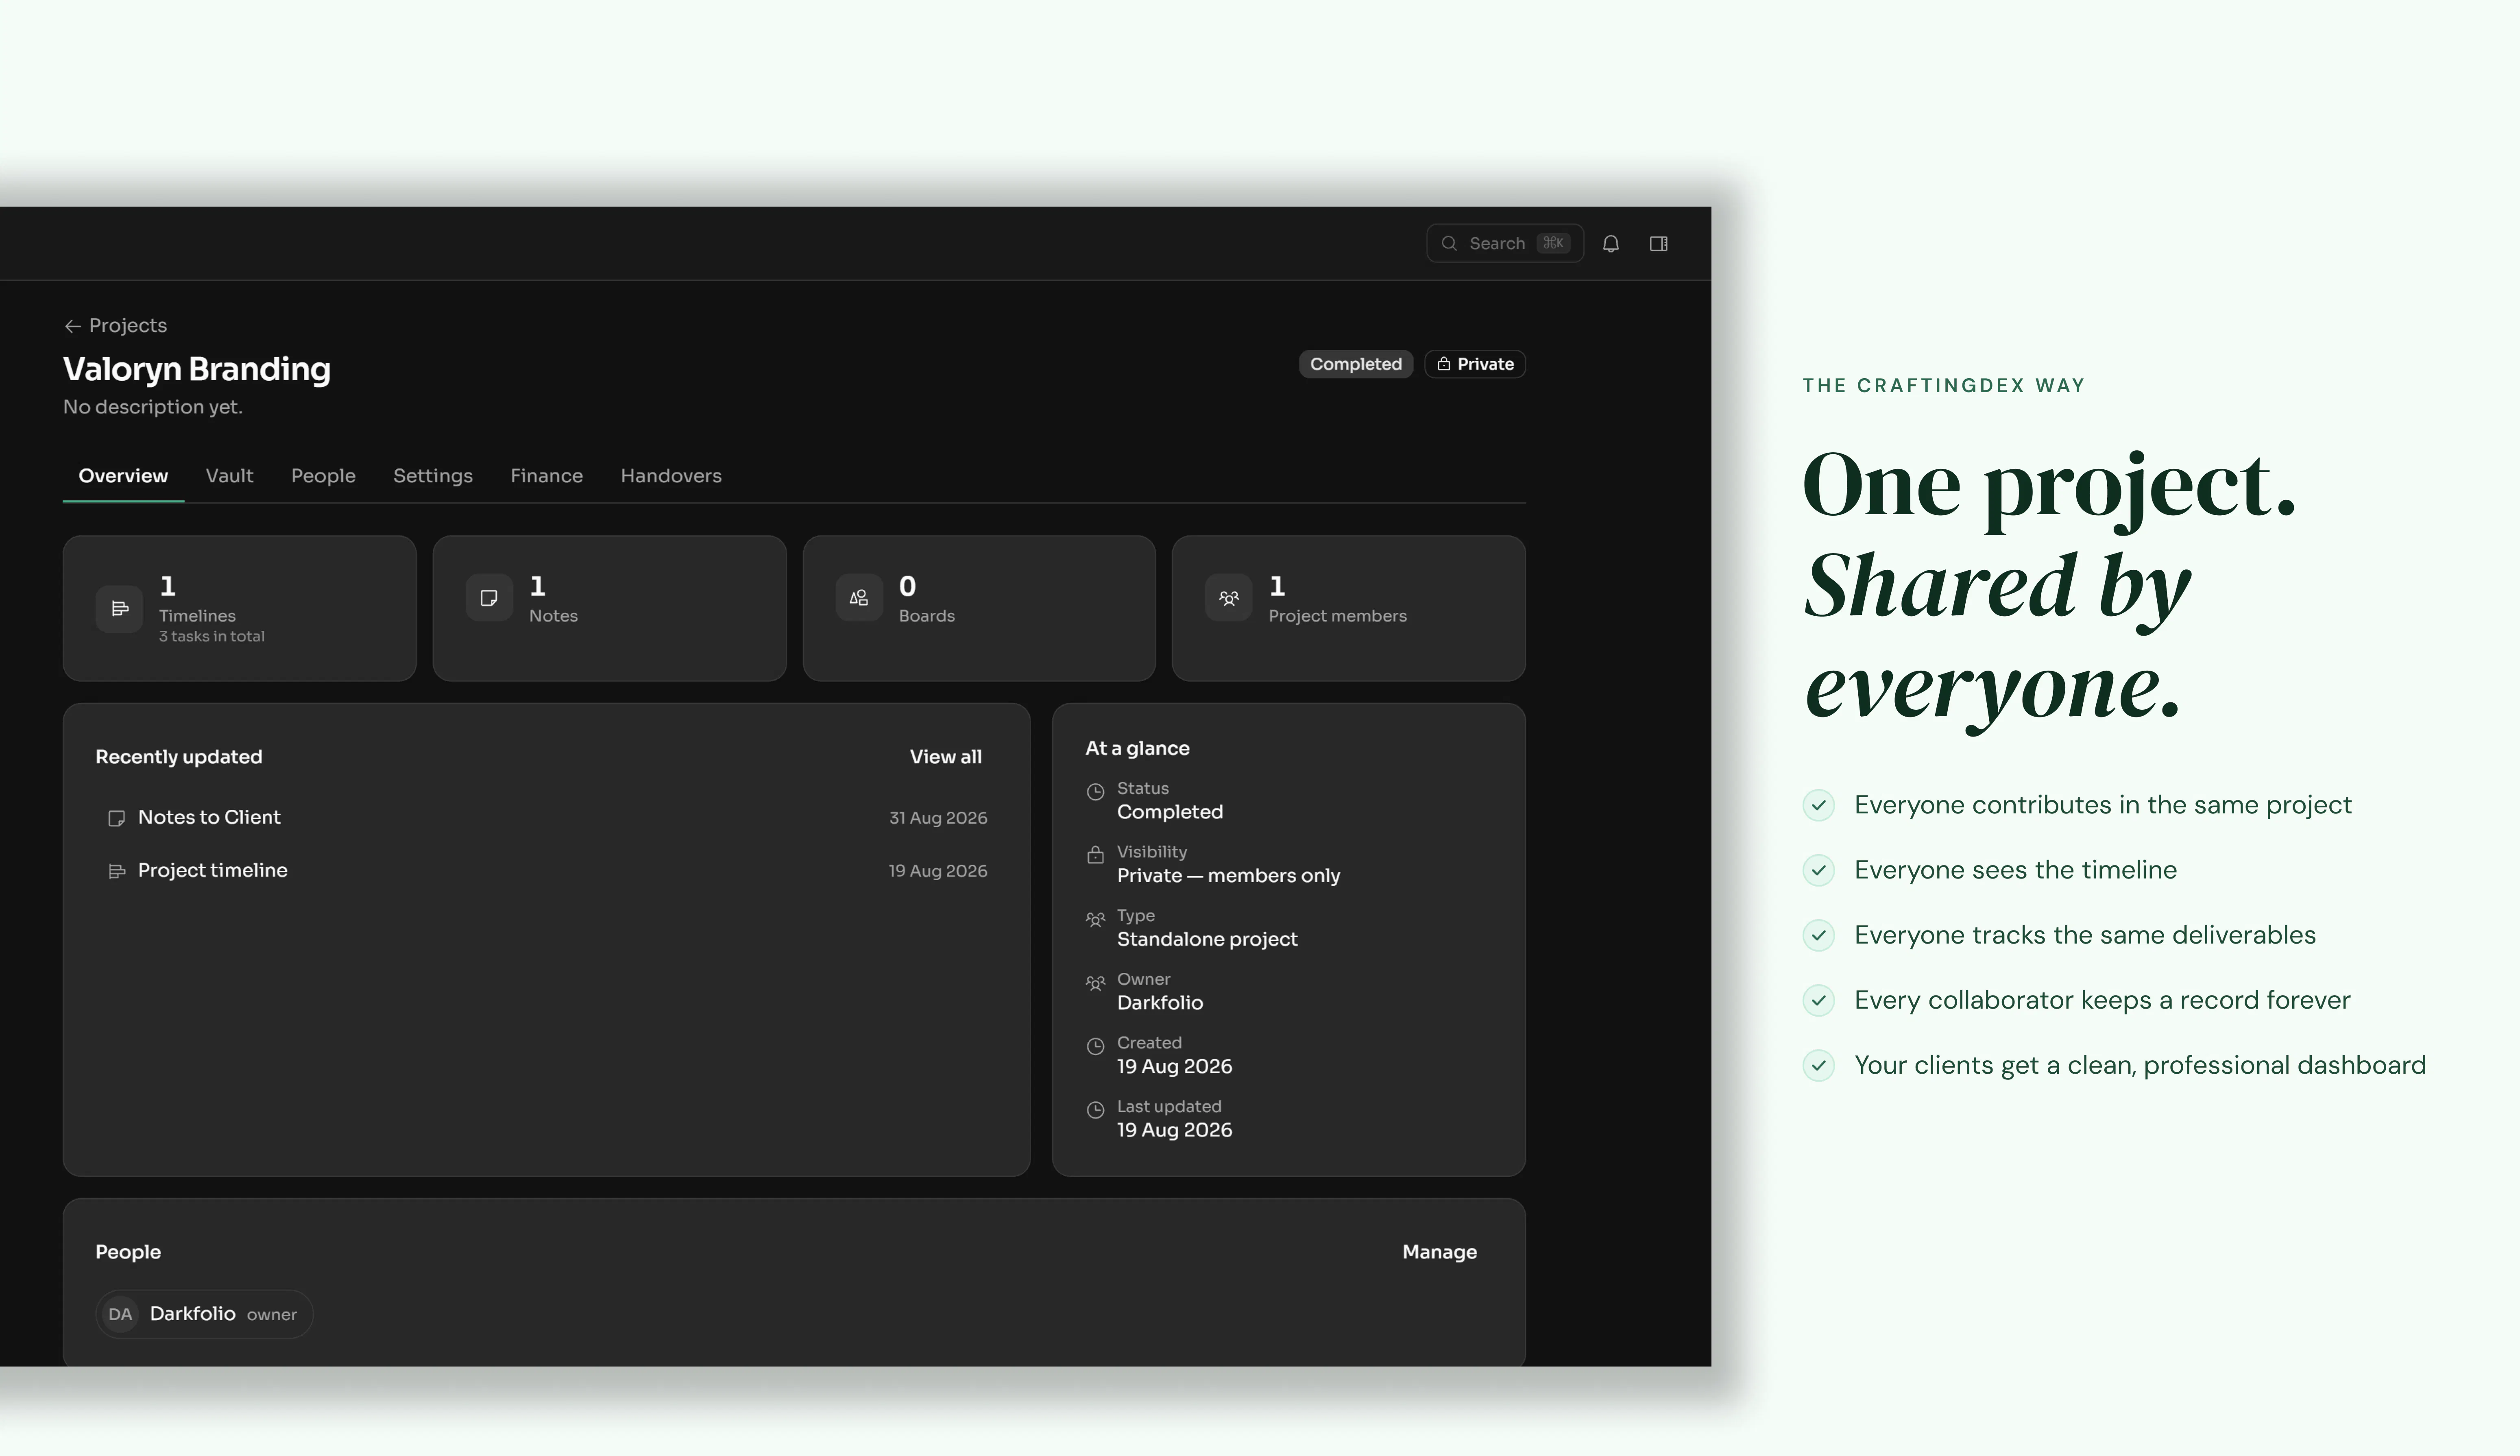2520x1456 pixels.
Task: Focus the Search field
Action: [x=1504, y=244]
